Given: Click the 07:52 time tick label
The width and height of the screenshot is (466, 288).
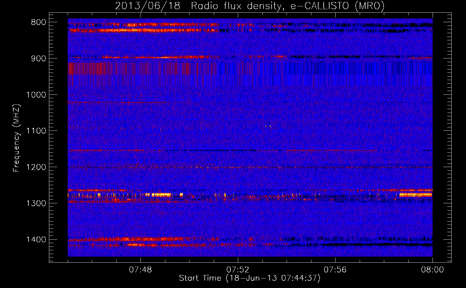Looking at the screenshot, I should click(238, 270).
